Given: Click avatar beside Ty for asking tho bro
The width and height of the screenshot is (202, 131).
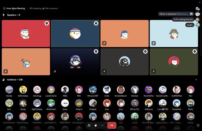Looking at the screenshot, I should 198,19.
